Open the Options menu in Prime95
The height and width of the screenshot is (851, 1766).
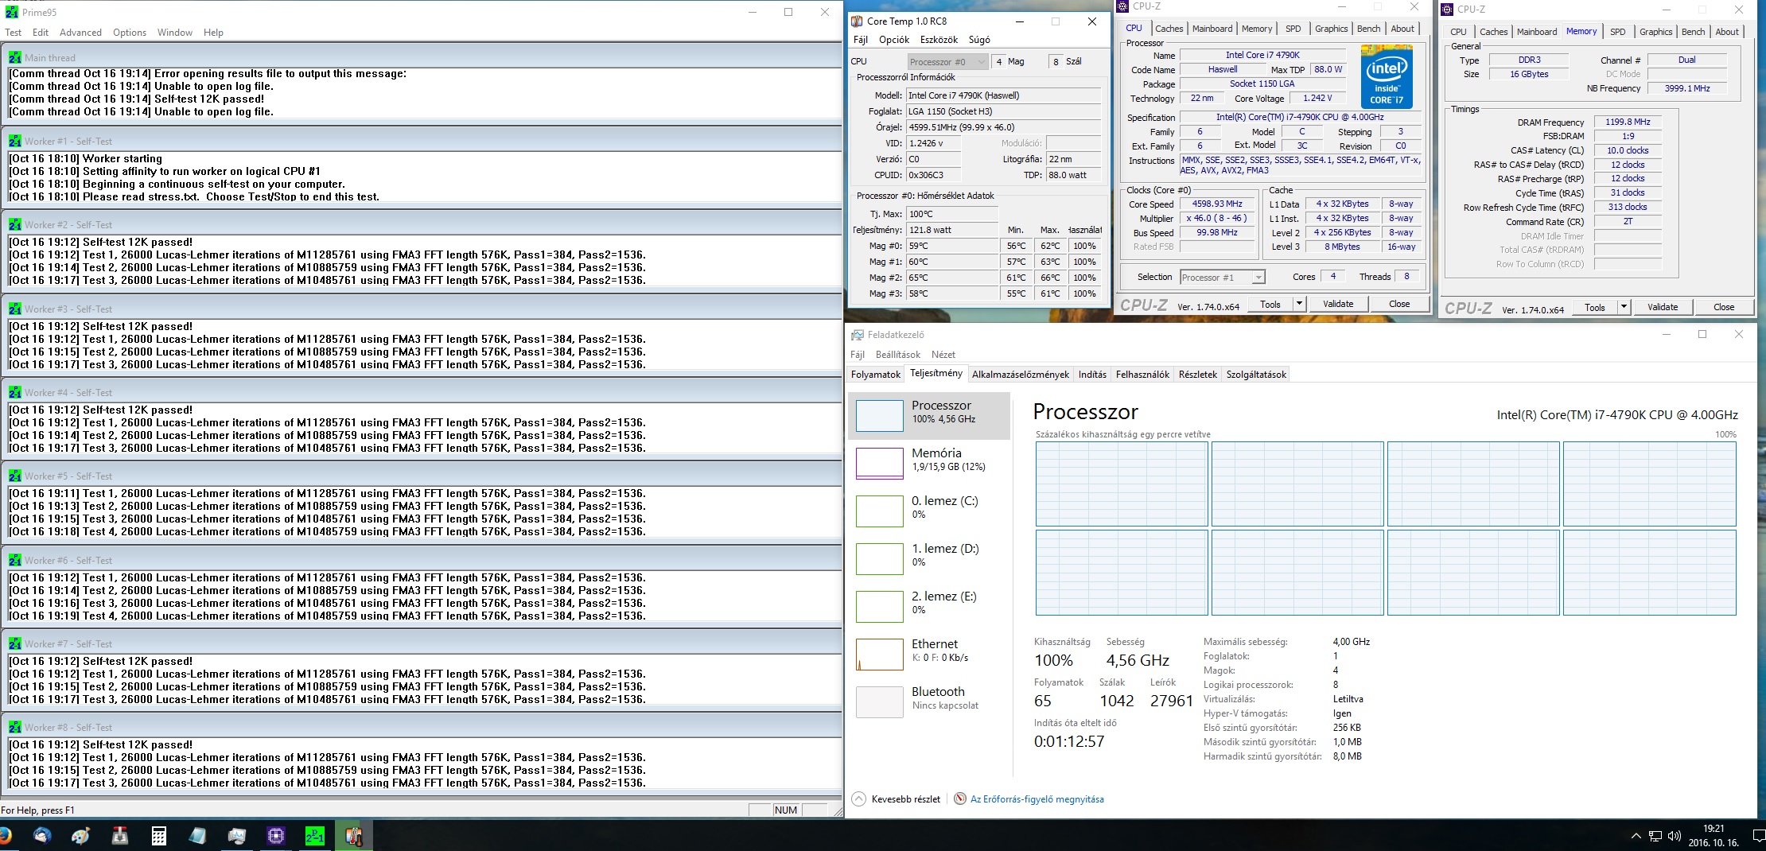[130, 33]
